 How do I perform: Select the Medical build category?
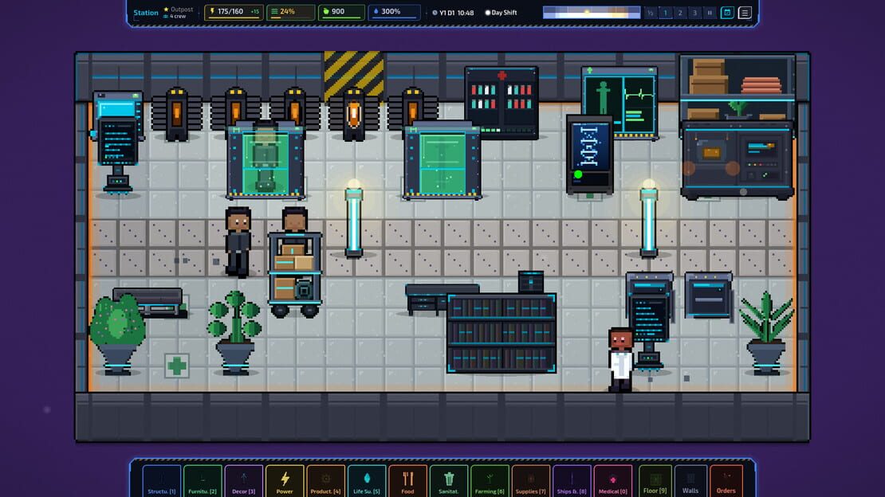click(x=613, y=481)
